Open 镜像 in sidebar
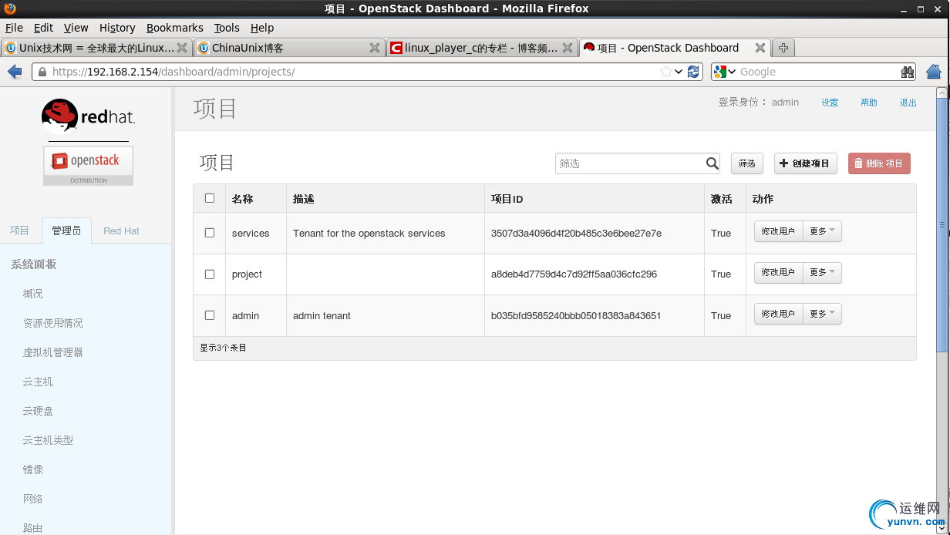The height and width of the screenshot is (535, 950). click(33, 469)
